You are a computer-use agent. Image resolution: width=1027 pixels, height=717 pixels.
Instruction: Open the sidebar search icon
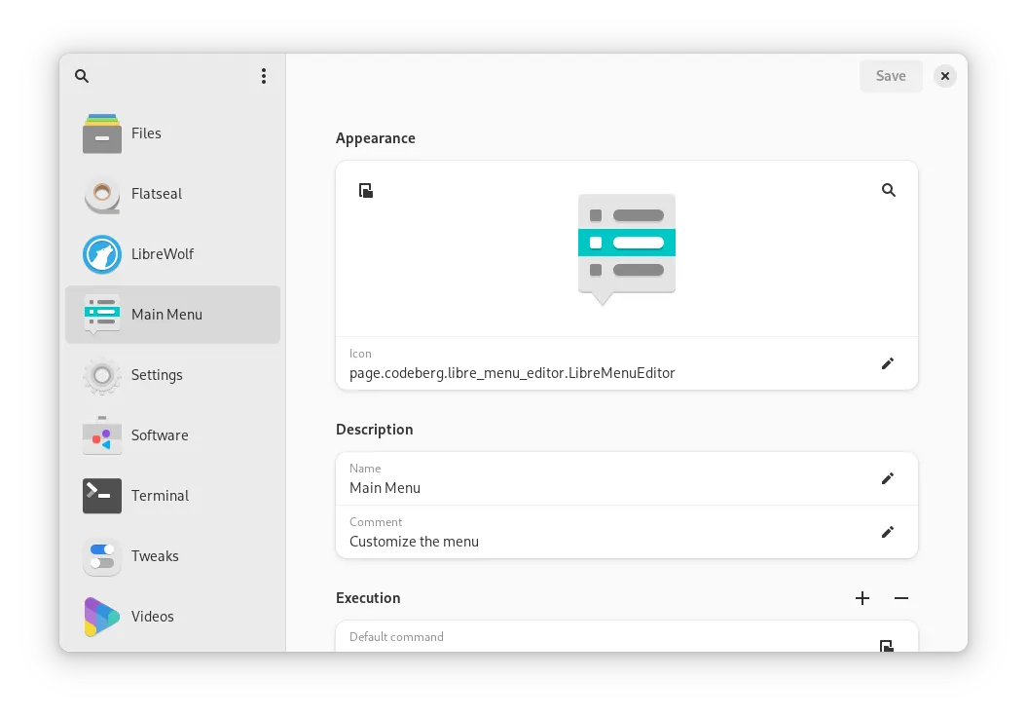point(82,76)
